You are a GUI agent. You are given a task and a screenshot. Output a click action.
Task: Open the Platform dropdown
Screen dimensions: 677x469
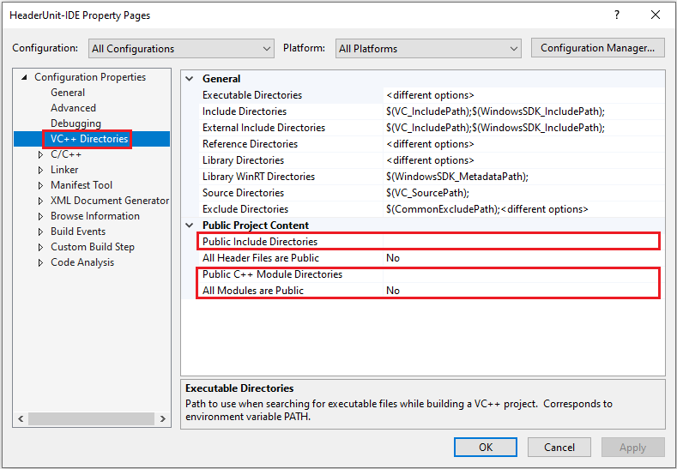click(428, 48)
